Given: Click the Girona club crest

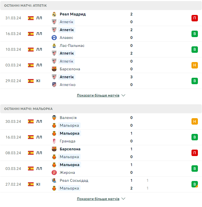Looking at the screenshot, I should pyautogui.click(x=54, y=173).
